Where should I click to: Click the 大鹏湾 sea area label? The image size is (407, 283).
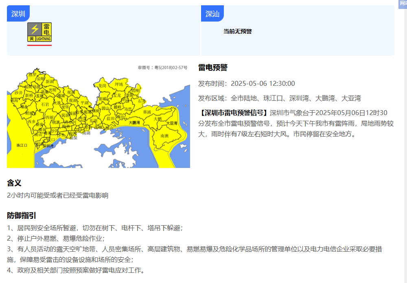(x=134, y=122)
